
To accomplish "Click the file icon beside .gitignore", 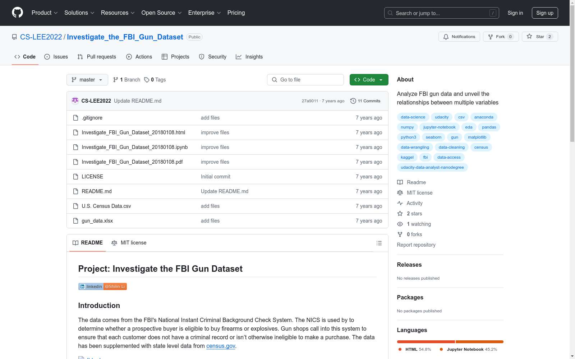I will [75, 118].
